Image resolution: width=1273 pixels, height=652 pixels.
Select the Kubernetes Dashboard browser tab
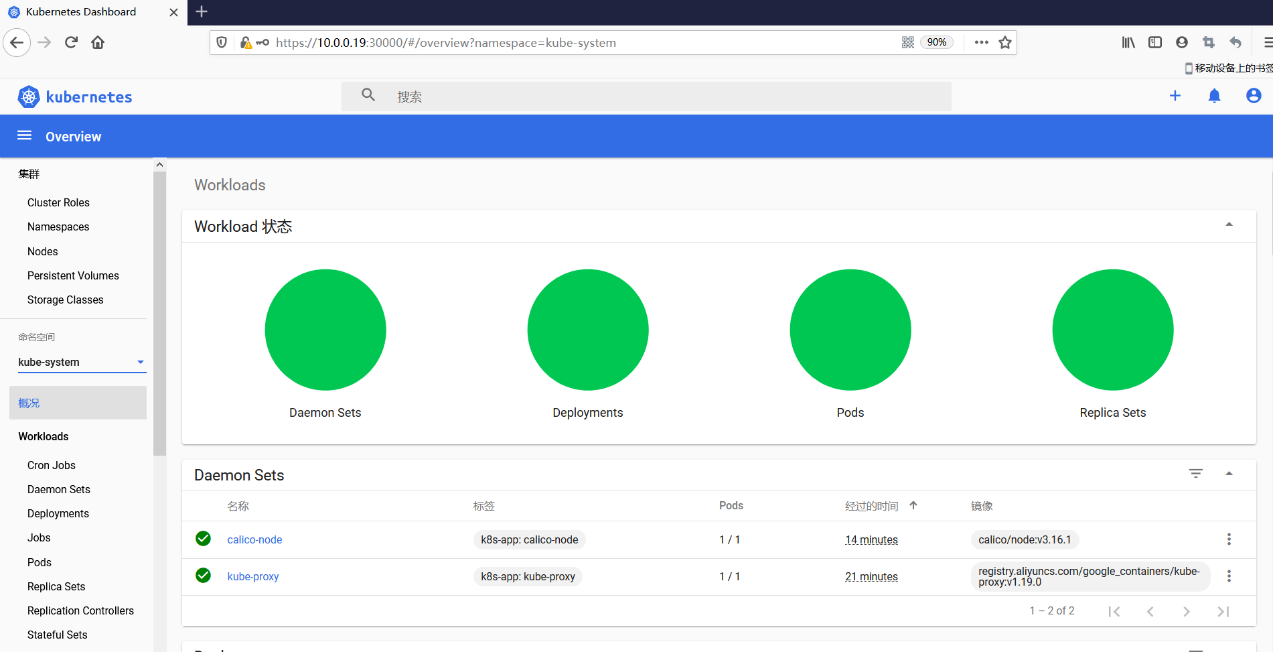[x=94, y=12]
